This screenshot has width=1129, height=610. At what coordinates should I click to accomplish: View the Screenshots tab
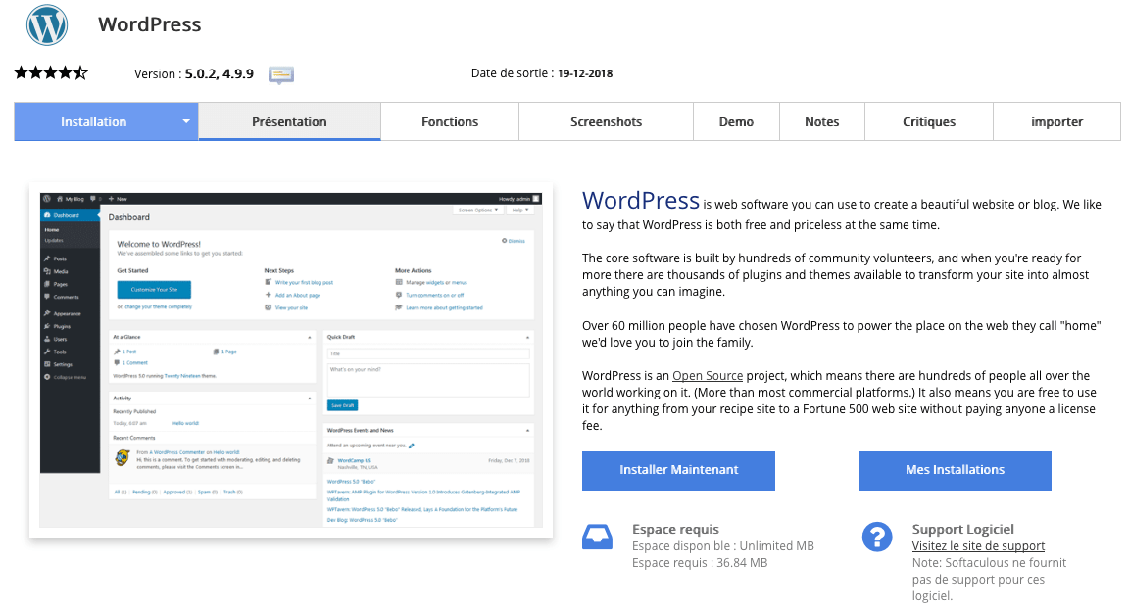click(607, 121)
